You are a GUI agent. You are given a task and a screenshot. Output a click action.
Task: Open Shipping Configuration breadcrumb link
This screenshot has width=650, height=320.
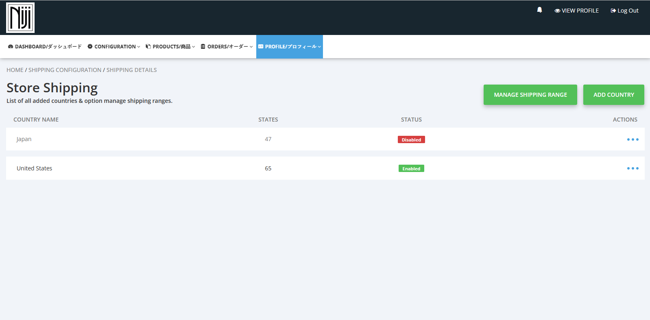pos(65,70)
